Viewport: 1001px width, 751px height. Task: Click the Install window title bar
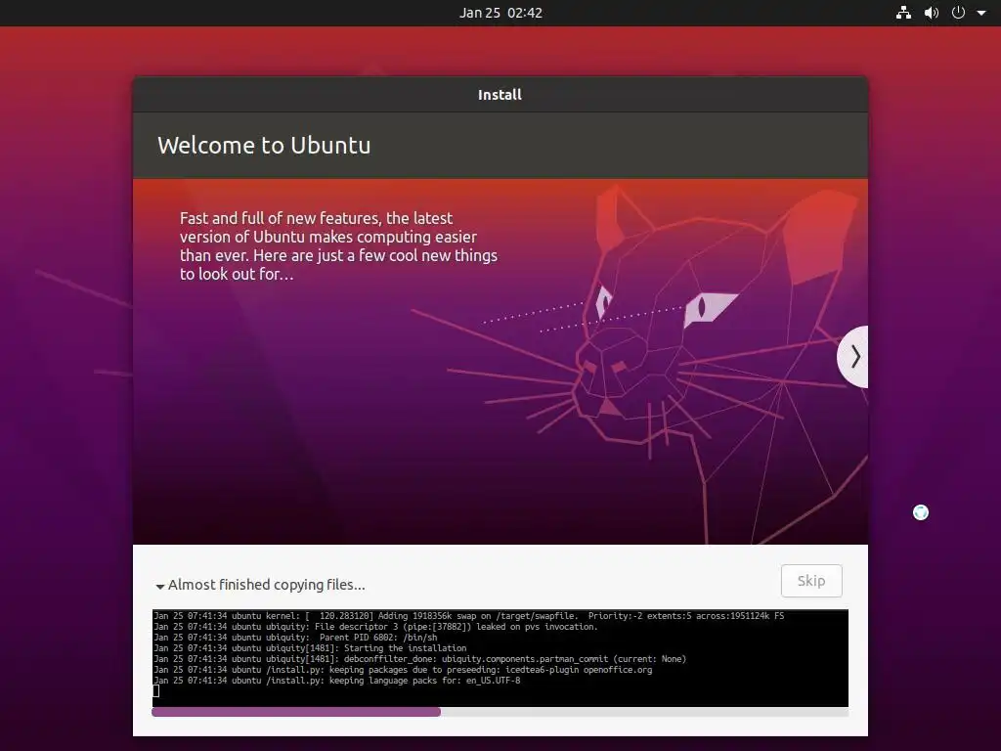[500, 95]
